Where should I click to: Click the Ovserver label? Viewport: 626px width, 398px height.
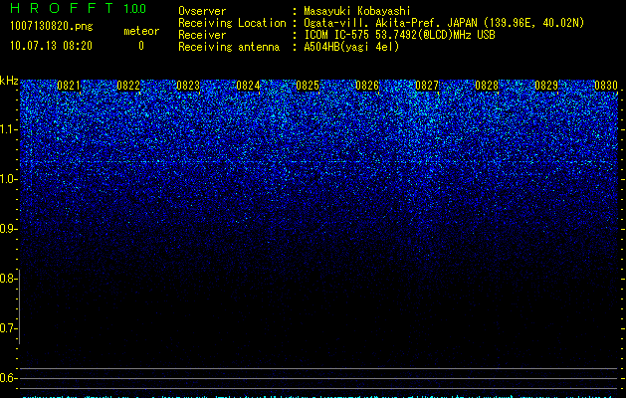(202, 11)
